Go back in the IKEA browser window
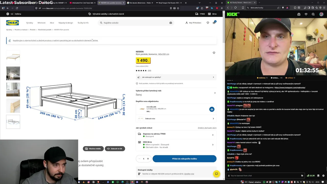Screen dimensions: 327x184 [x=8, y=8]
